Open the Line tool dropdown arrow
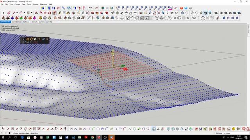250x140 pixels. coord(17,13)
